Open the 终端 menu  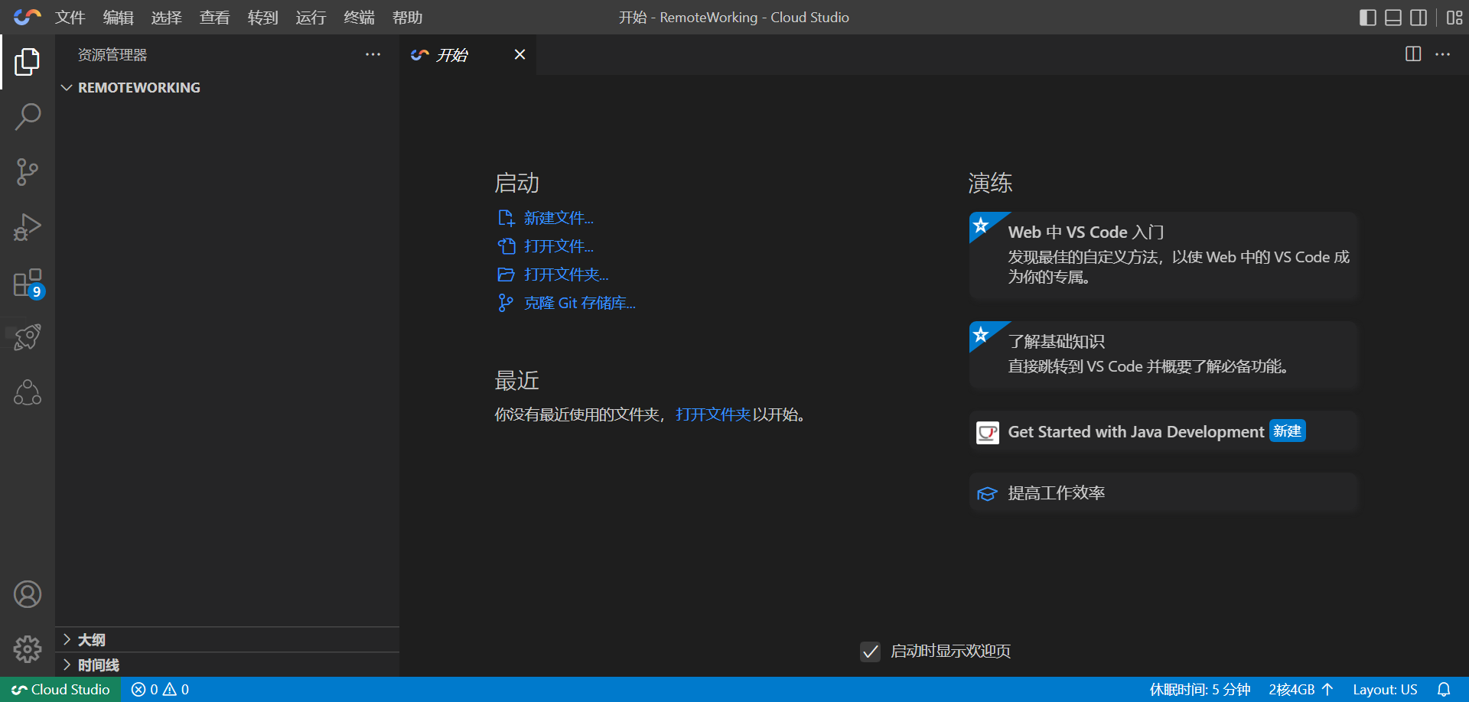pyautogui.click(x=359, y=18)
